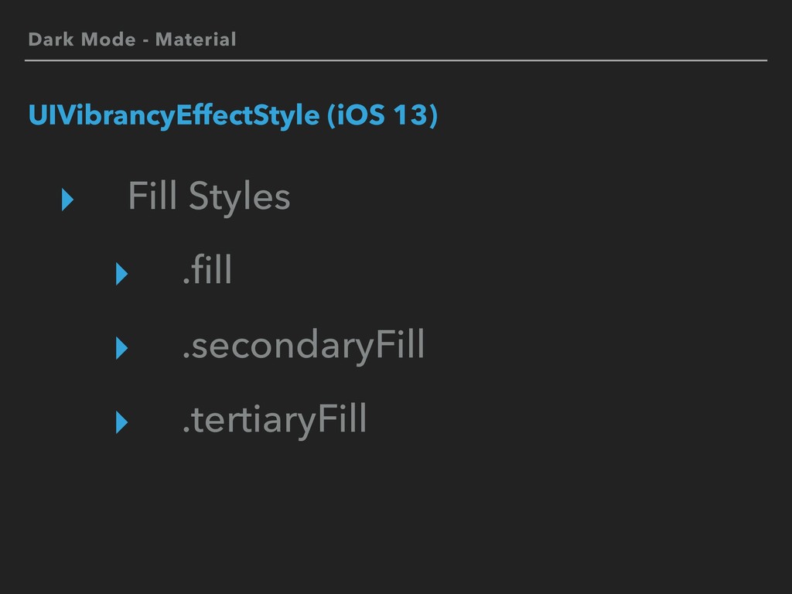Click the word Fill in Fill Styles
This screenshot has width=792, height=594.
(152, 195)
